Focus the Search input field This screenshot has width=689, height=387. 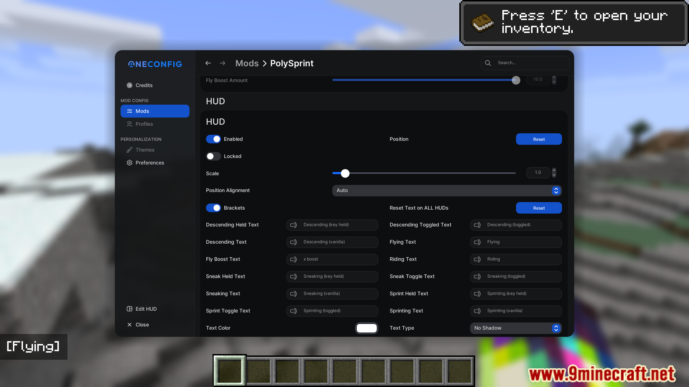(525, 63)
